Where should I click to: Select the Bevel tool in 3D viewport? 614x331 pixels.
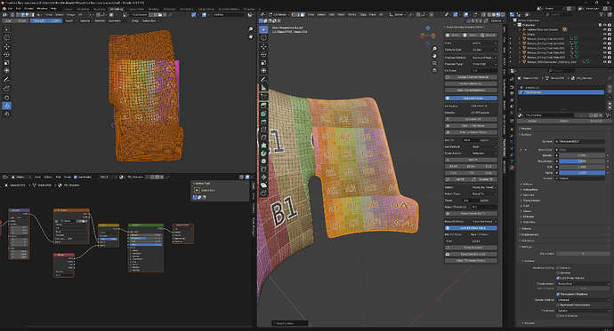[x=264, y=122]
